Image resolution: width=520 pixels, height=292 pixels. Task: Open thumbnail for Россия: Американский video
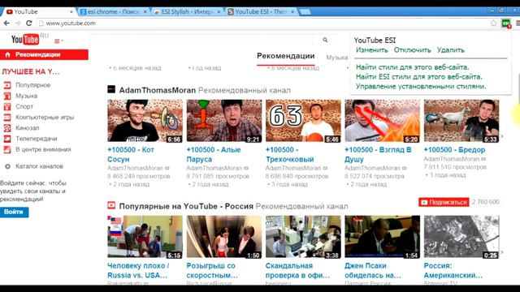click(461, 237)
